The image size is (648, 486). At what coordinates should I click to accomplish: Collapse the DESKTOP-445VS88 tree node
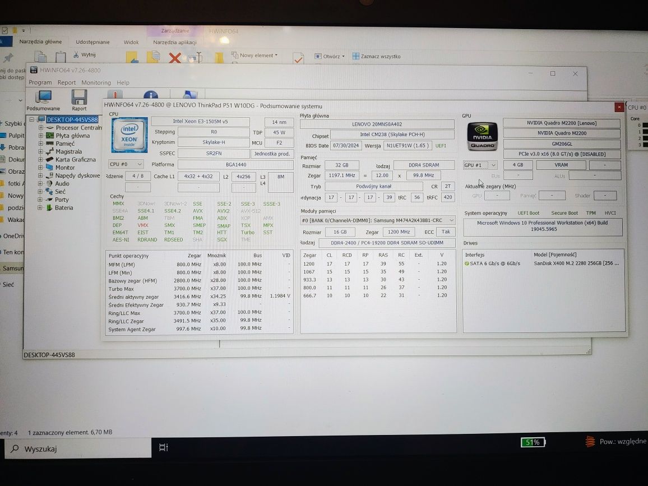tap(32, 119)
